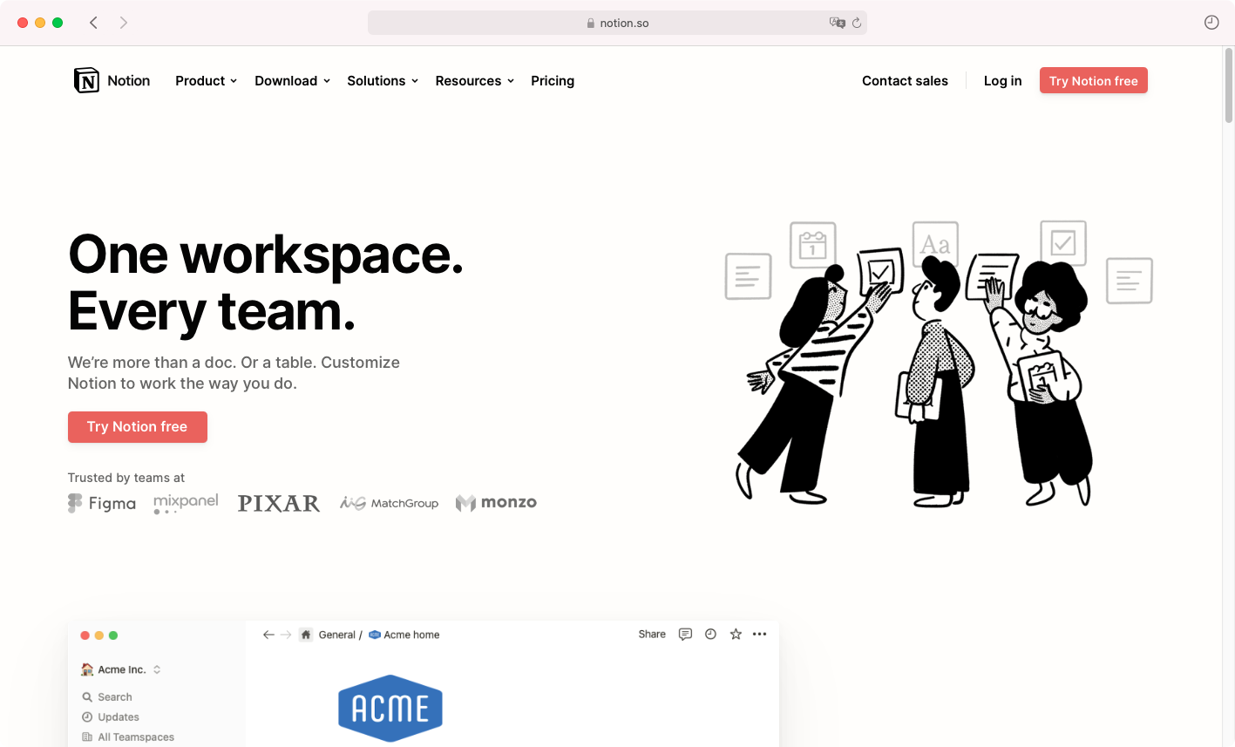Click the back arrow in Acme preview
This screenshot has height=747, width=1235.
(x=268, y=635)
